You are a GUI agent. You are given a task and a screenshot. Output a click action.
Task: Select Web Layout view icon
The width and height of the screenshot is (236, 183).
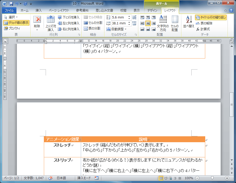[x=170, y=178]
